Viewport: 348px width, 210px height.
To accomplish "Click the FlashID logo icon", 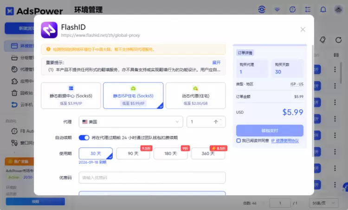I will [x=49, y=30].
